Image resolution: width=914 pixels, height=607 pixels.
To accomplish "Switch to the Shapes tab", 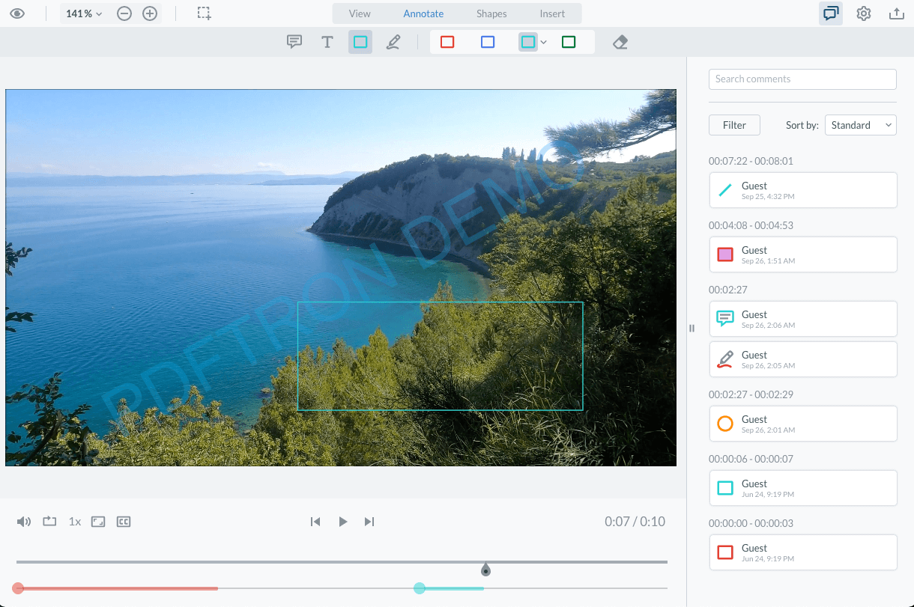I will click(491, 13).
